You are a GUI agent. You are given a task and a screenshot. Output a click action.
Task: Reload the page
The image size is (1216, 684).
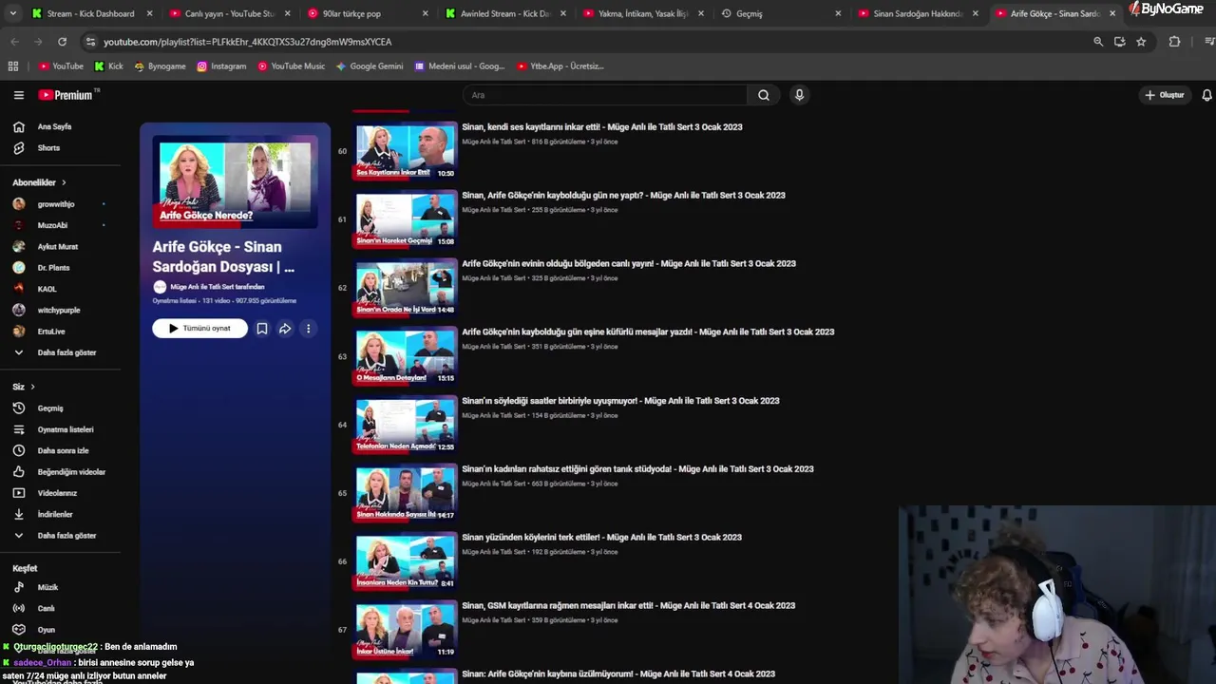pos(62,42)
